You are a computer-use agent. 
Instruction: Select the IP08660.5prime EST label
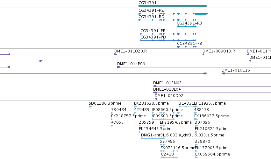[x=168, y=110]
